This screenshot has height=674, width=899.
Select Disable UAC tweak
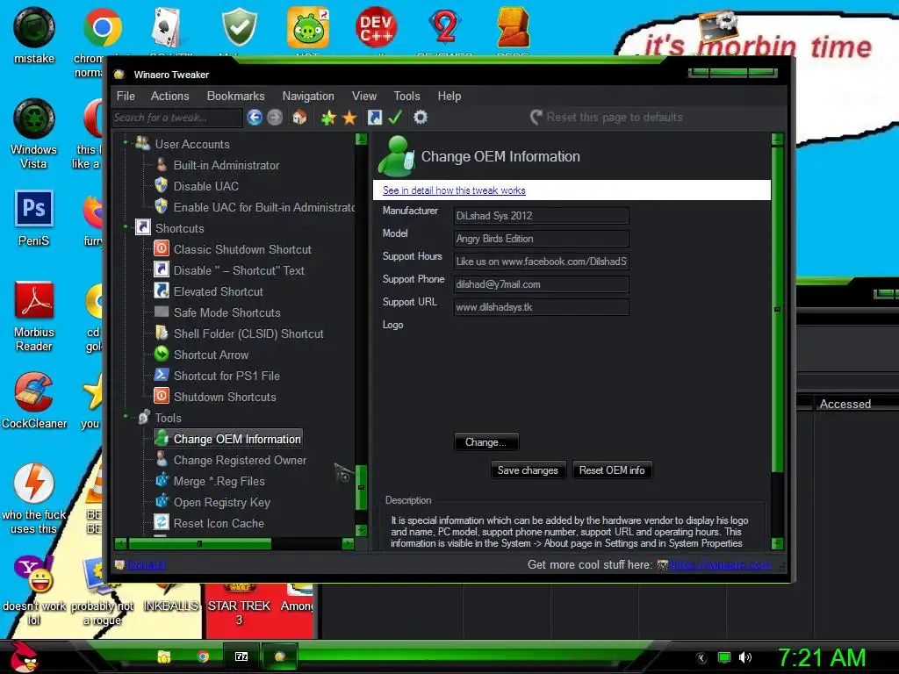[x=205, y=186]
